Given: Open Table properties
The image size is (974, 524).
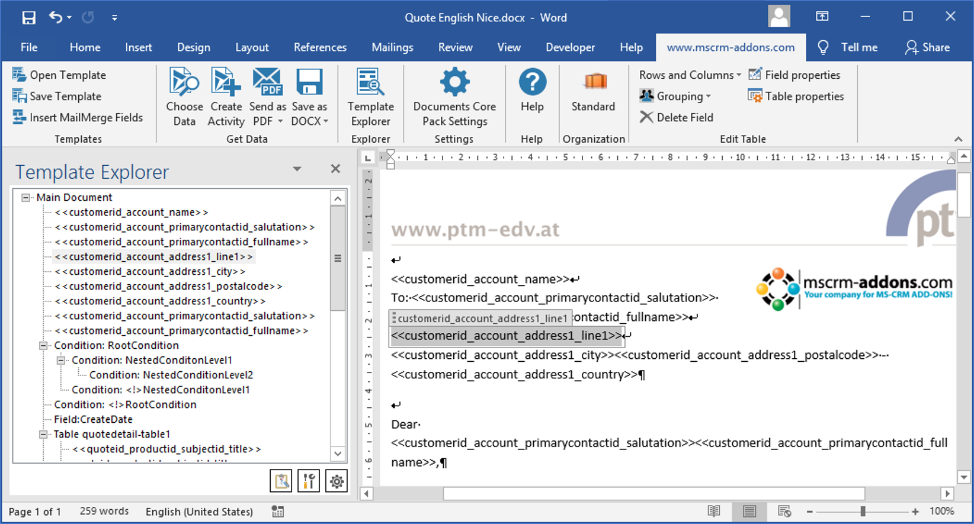Looking at the screenshot, I should coord(796,97).
